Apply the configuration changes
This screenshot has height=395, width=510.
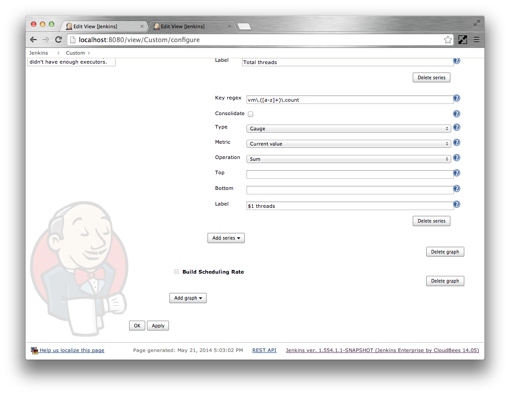point(158,326)
